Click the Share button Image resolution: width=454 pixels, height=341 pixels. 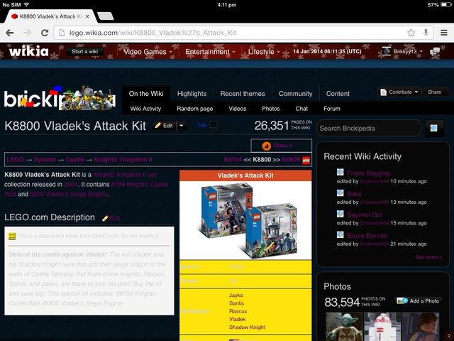tap(435, 92)
